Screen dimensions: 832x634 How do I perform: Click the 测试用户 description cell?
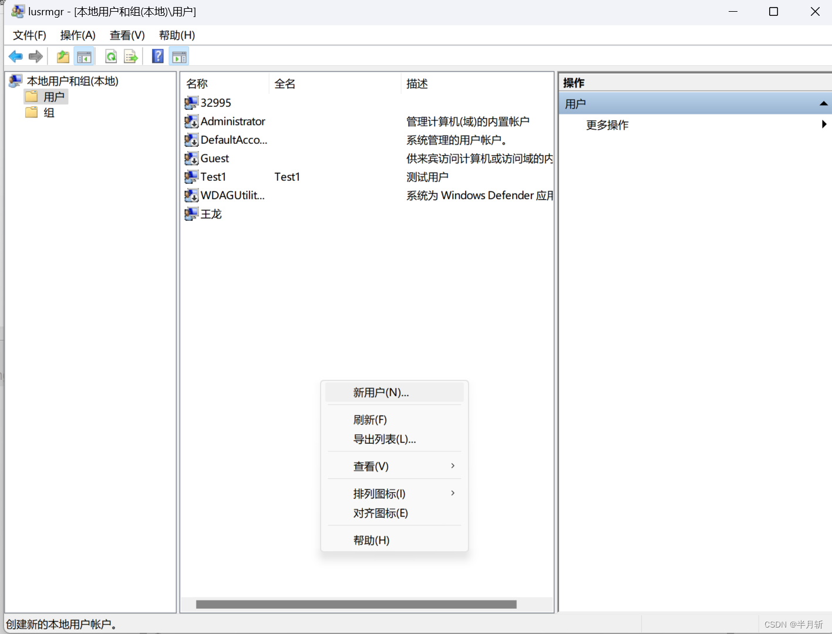click(427, 177)
